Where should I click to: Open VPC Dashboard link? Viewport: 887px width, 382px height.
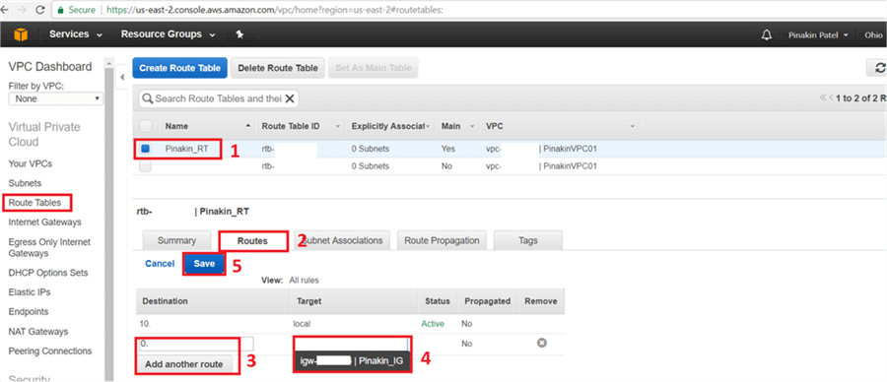[x=50, y=67]
